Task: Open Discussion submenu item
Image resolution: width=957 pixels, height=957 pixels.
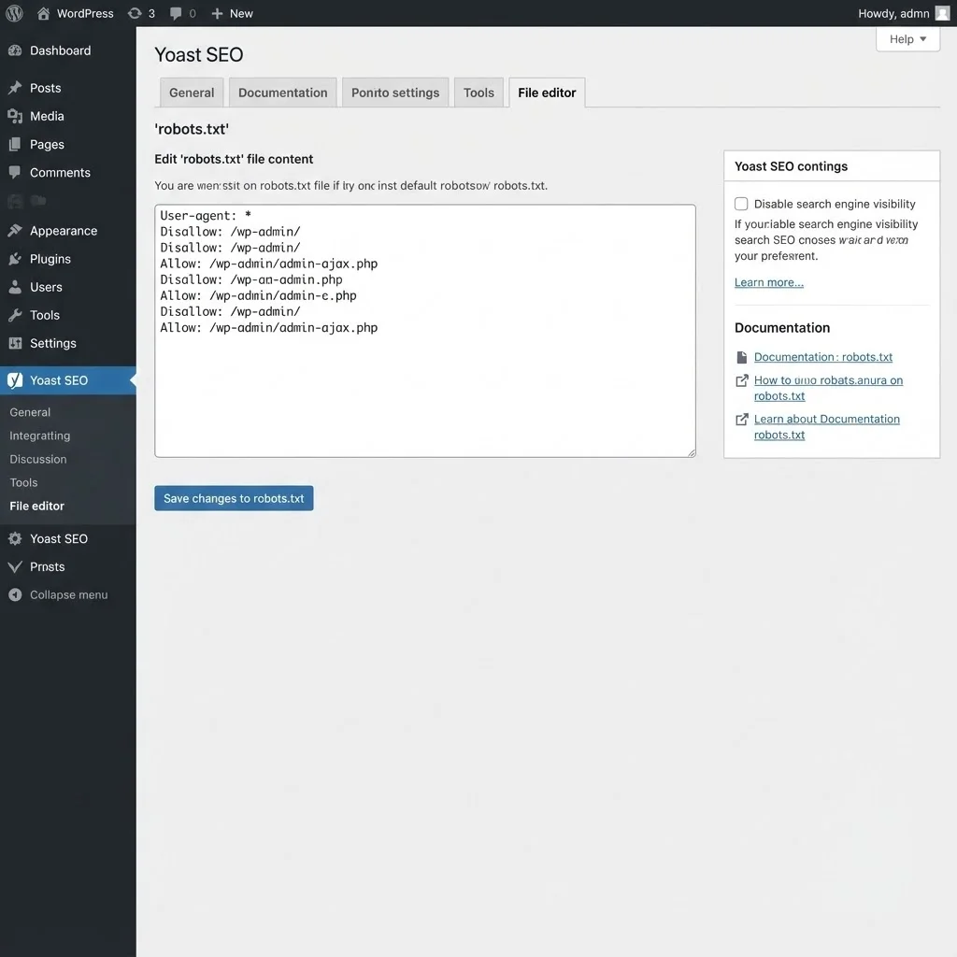Action: click(x=37, y=459)
